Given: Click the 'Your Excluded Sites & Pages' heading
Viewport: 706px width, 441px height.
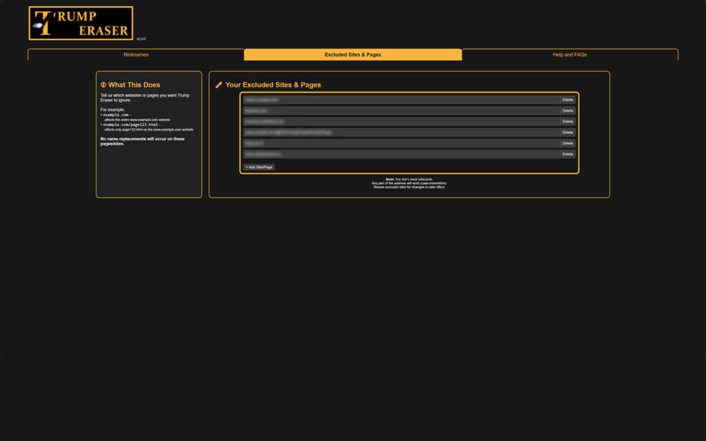Looking at the screenshot, I should click(x=273, y=85).
